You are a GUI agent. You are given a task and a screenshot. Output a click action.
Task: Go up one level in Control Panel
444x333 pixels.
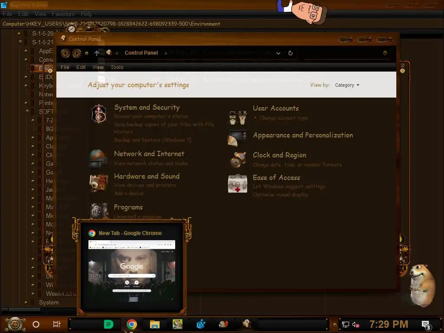pyautogui.click(x=97, y=53)
